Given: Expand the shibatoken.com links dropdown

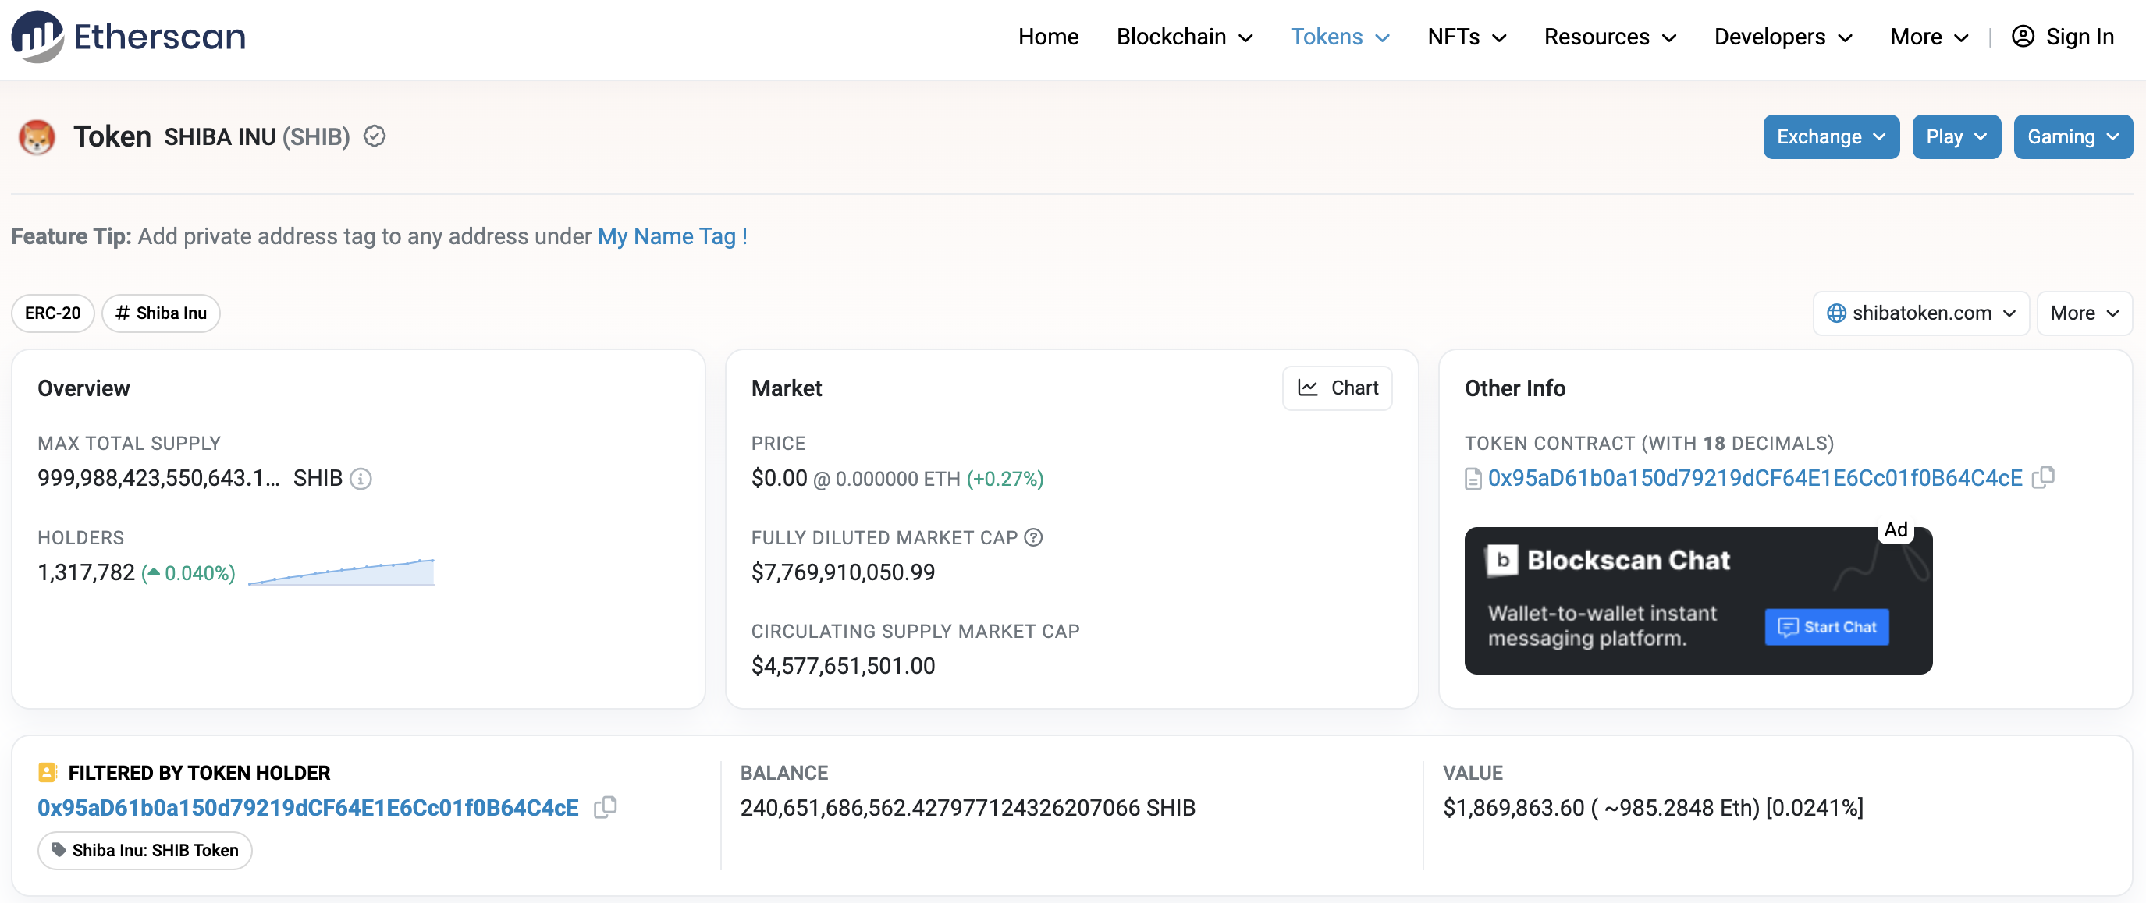Looking at the screenshot, I should click(x=1920, y=313).
